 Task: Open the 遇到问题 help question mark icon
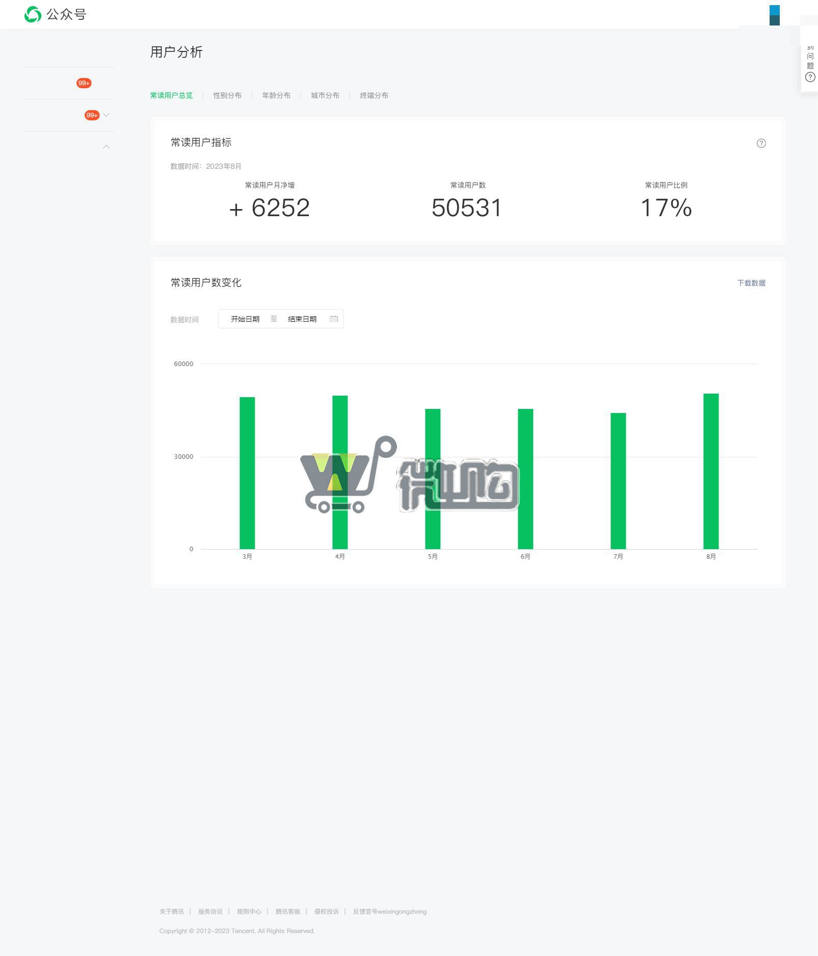click(810, 77)
